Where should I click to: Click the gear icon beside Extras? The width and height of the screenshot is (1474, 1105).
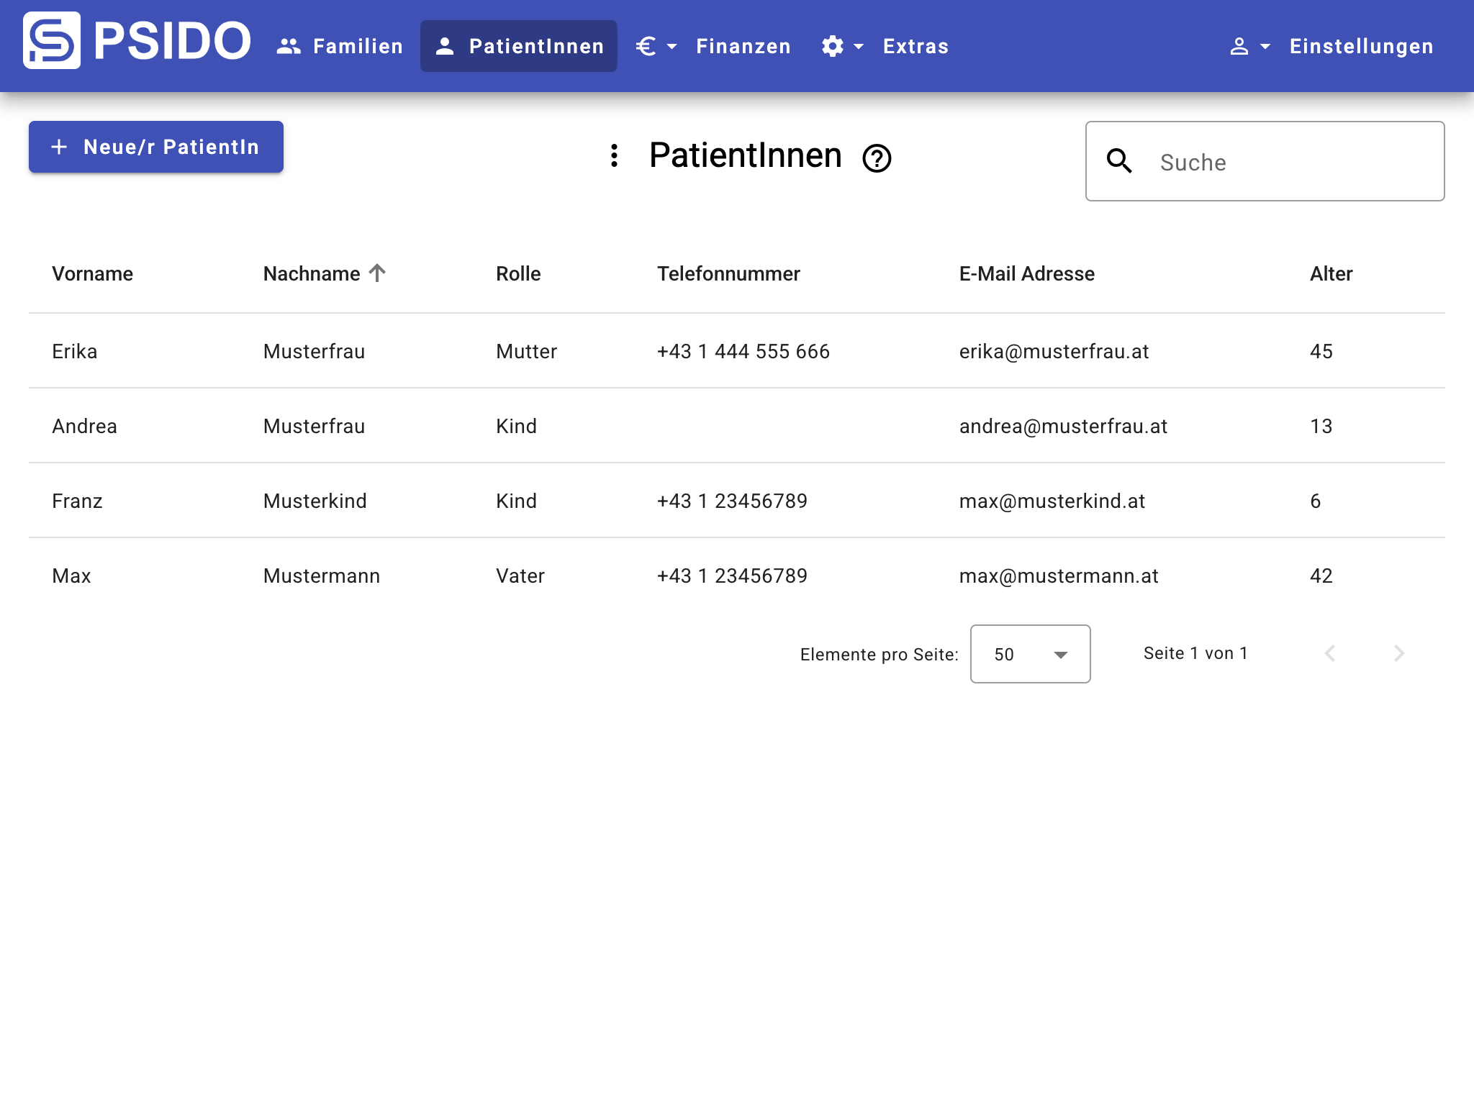833,46
